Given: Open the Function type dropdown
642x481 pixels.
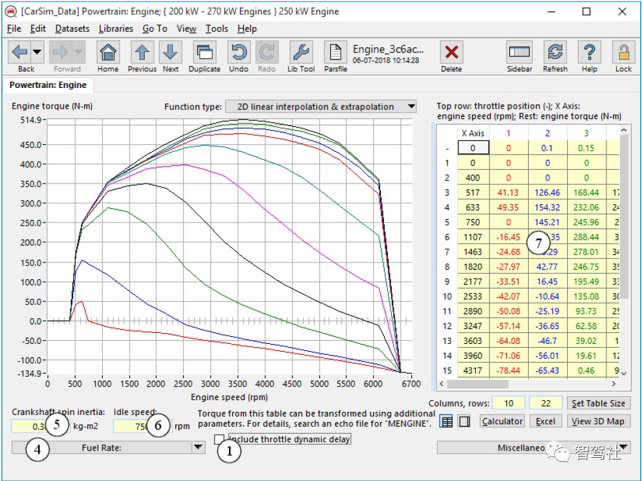Looking at the screenshot, I should 321,107.
